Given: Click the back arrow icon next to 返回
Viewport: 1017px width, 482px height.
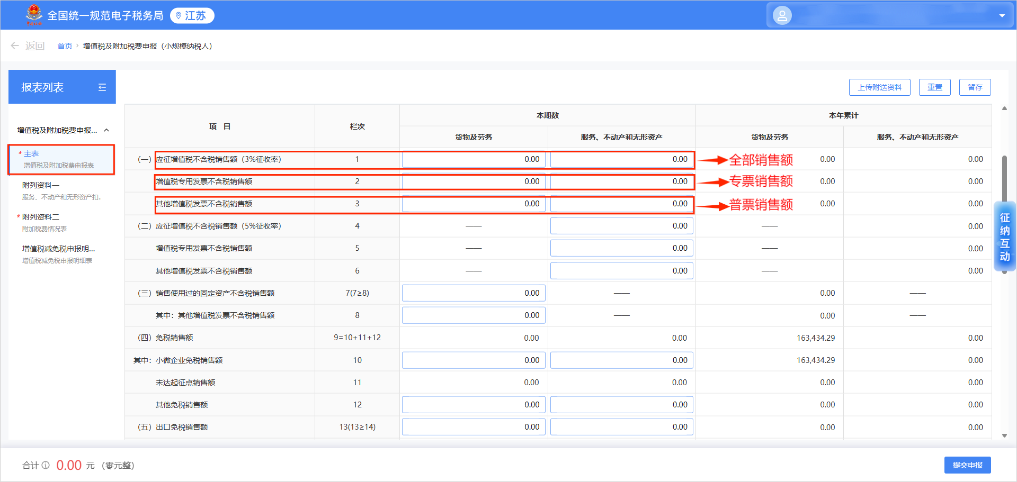Looking at the screenshot, I should coord(15,46).
